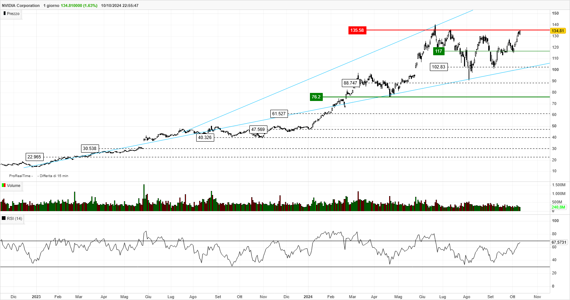Screen dimensions: 570x300
Task: Click the black RSI color square
Action: click(x=4, y=218)
